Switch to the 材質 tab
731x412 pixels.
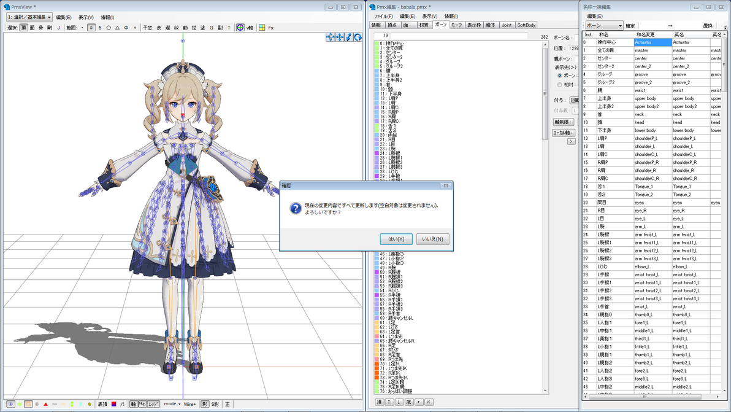(424, 25)
